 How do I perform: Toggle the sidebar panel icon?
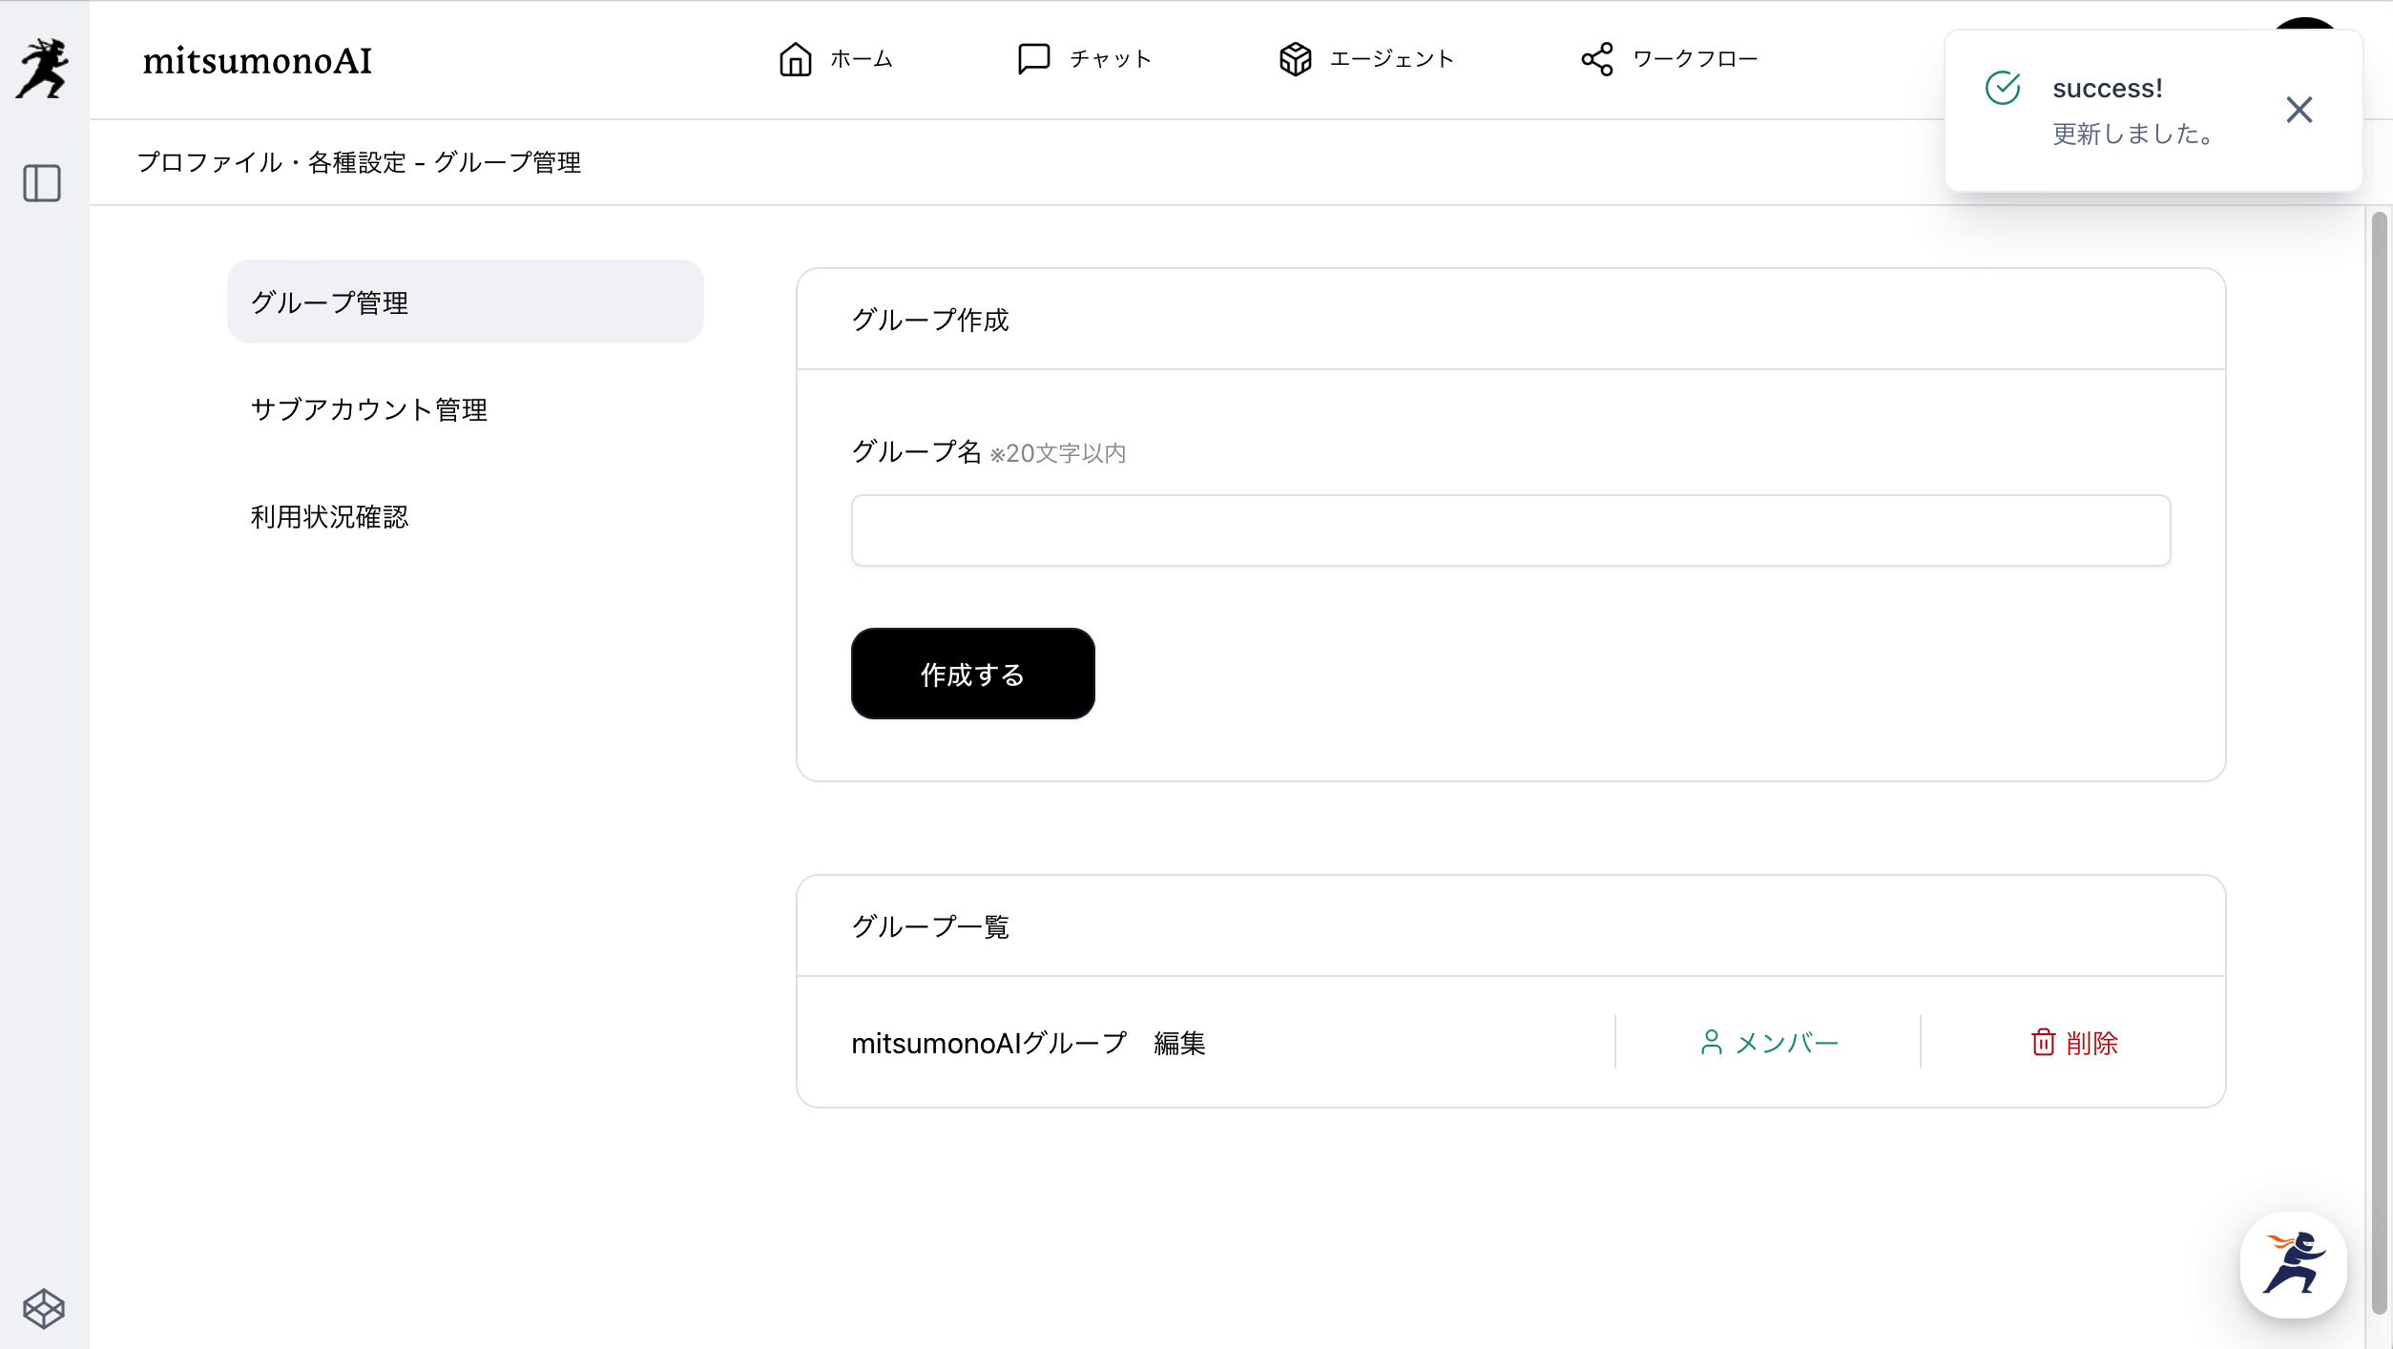click(x=42, y=183)
